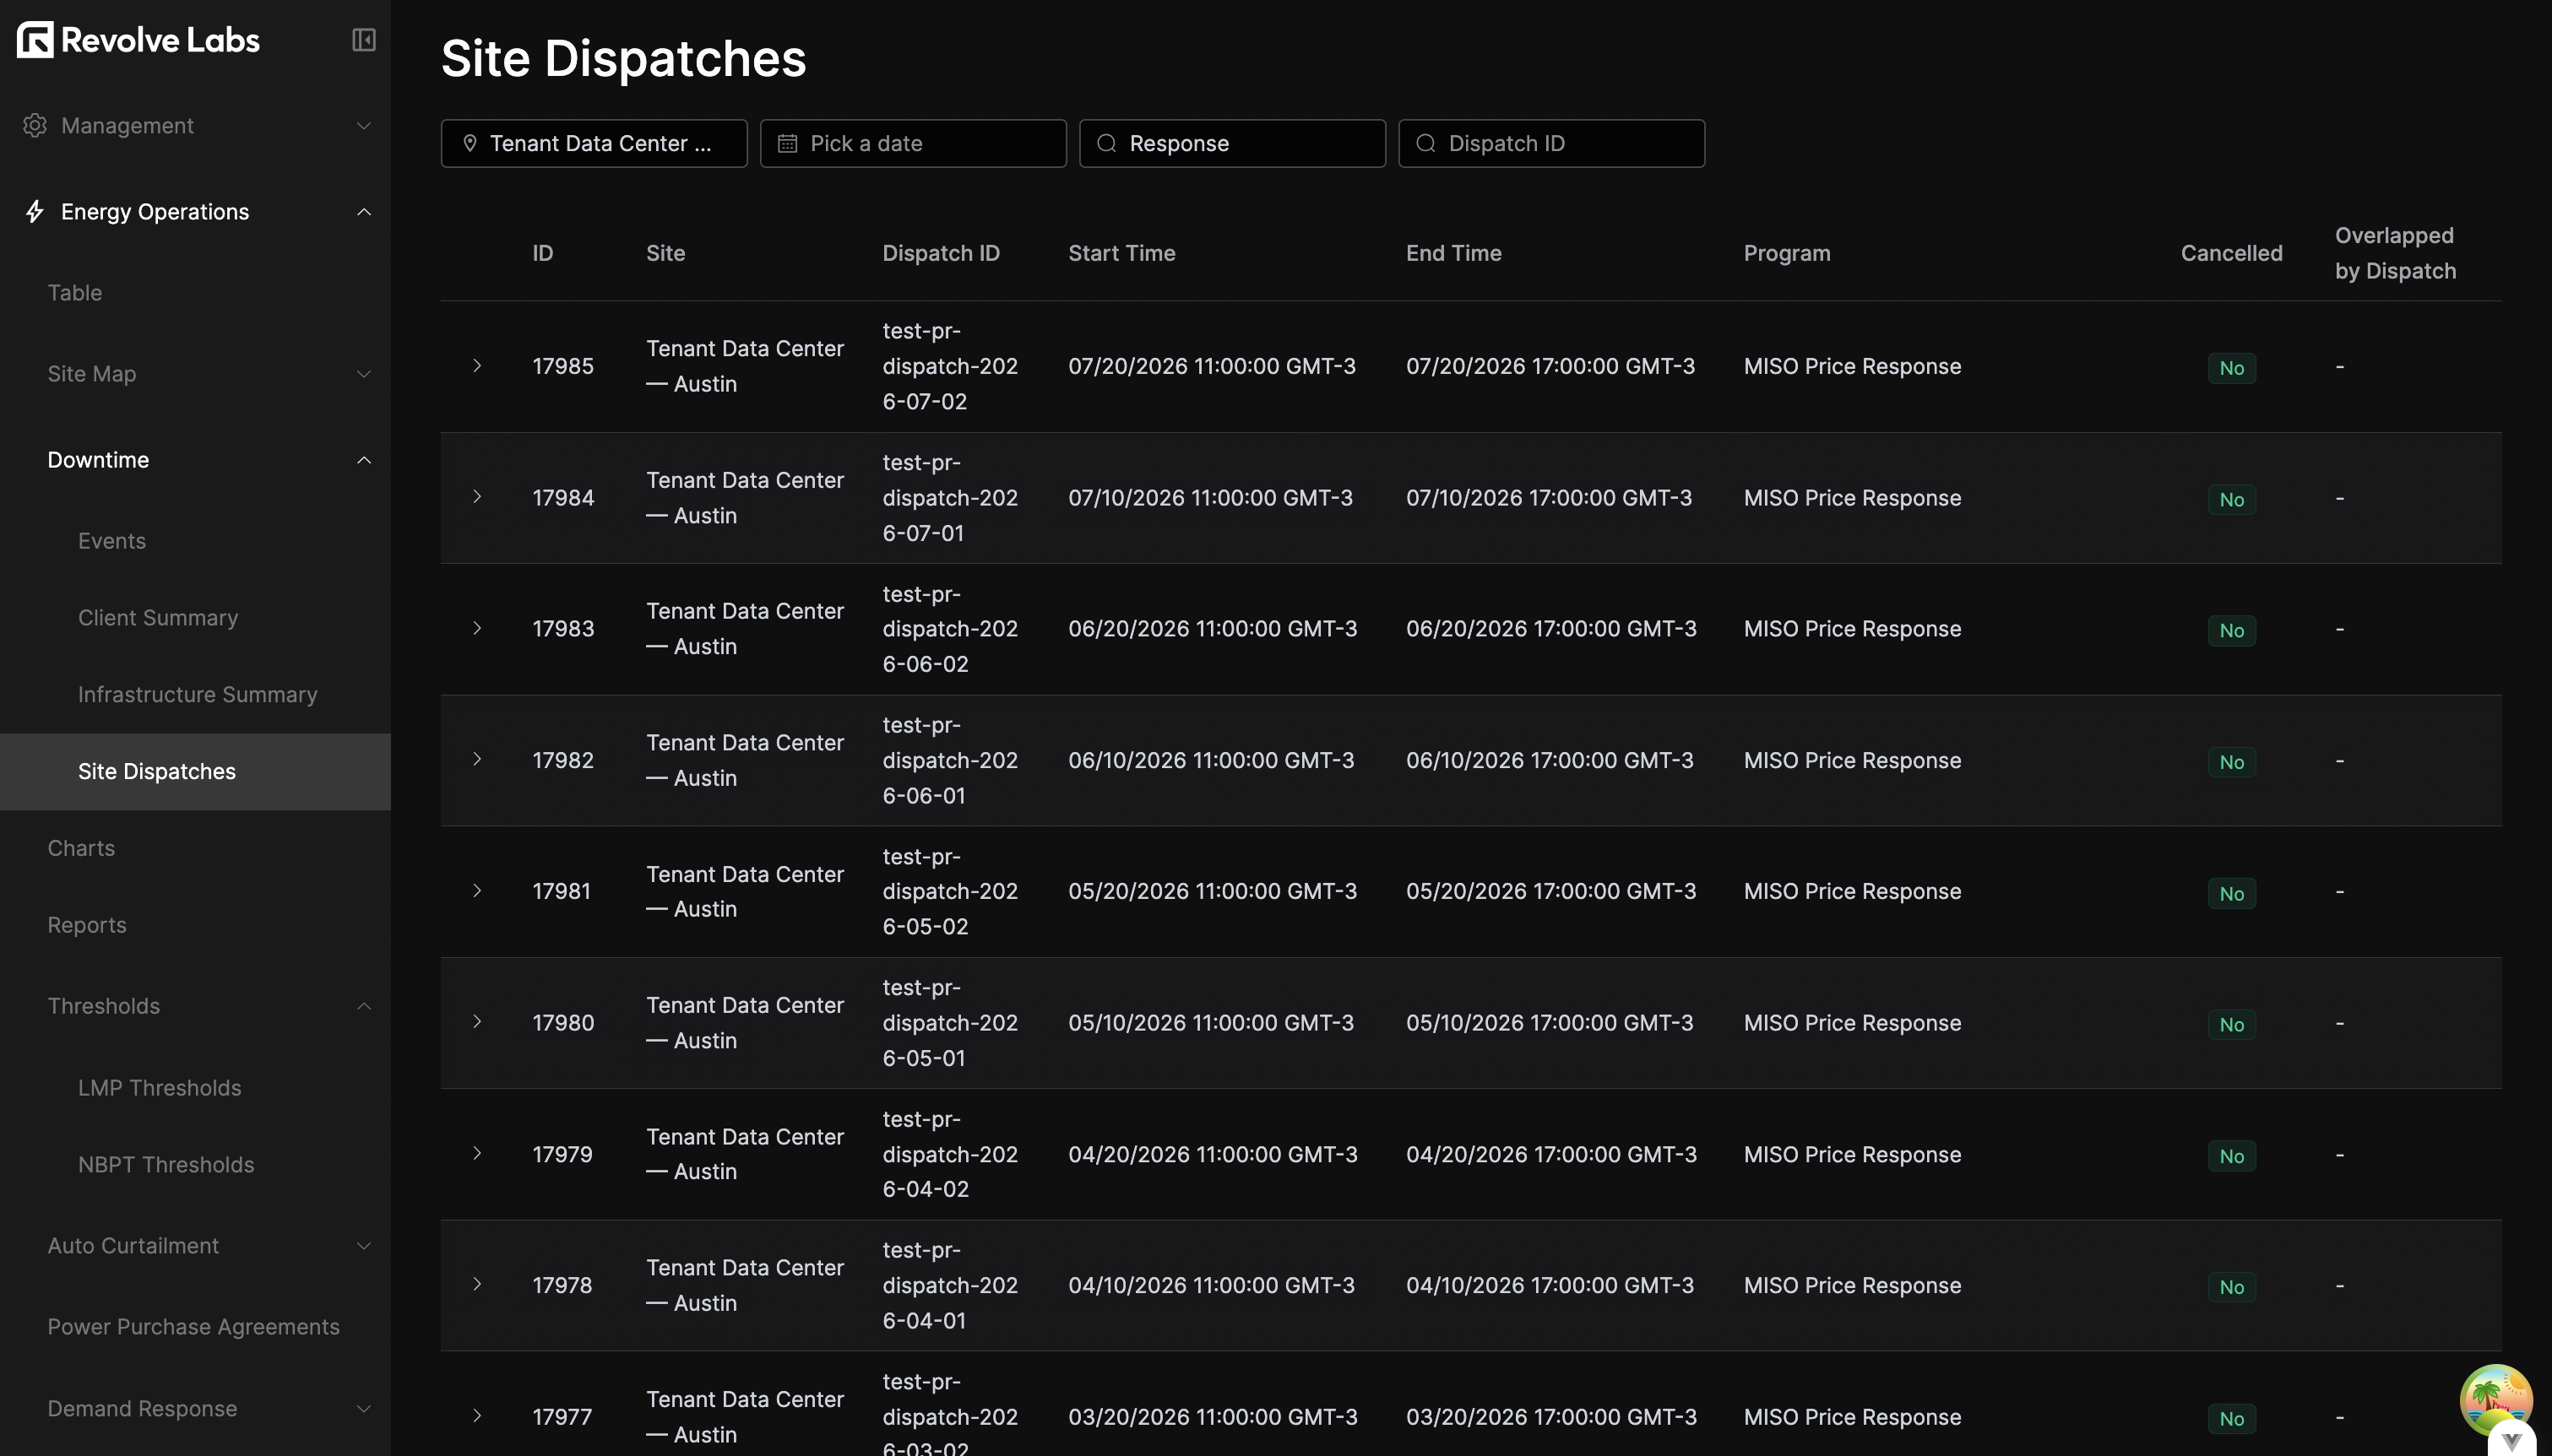Click the Energy Operations lightning bolt icon
Screen dimensions: 2552x1456
click(35, 212)
